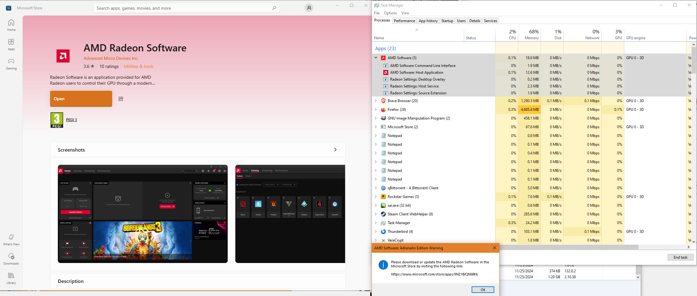The image size is (697, 296).
Task: Open Library in Store sidebar
Action: 11,278
